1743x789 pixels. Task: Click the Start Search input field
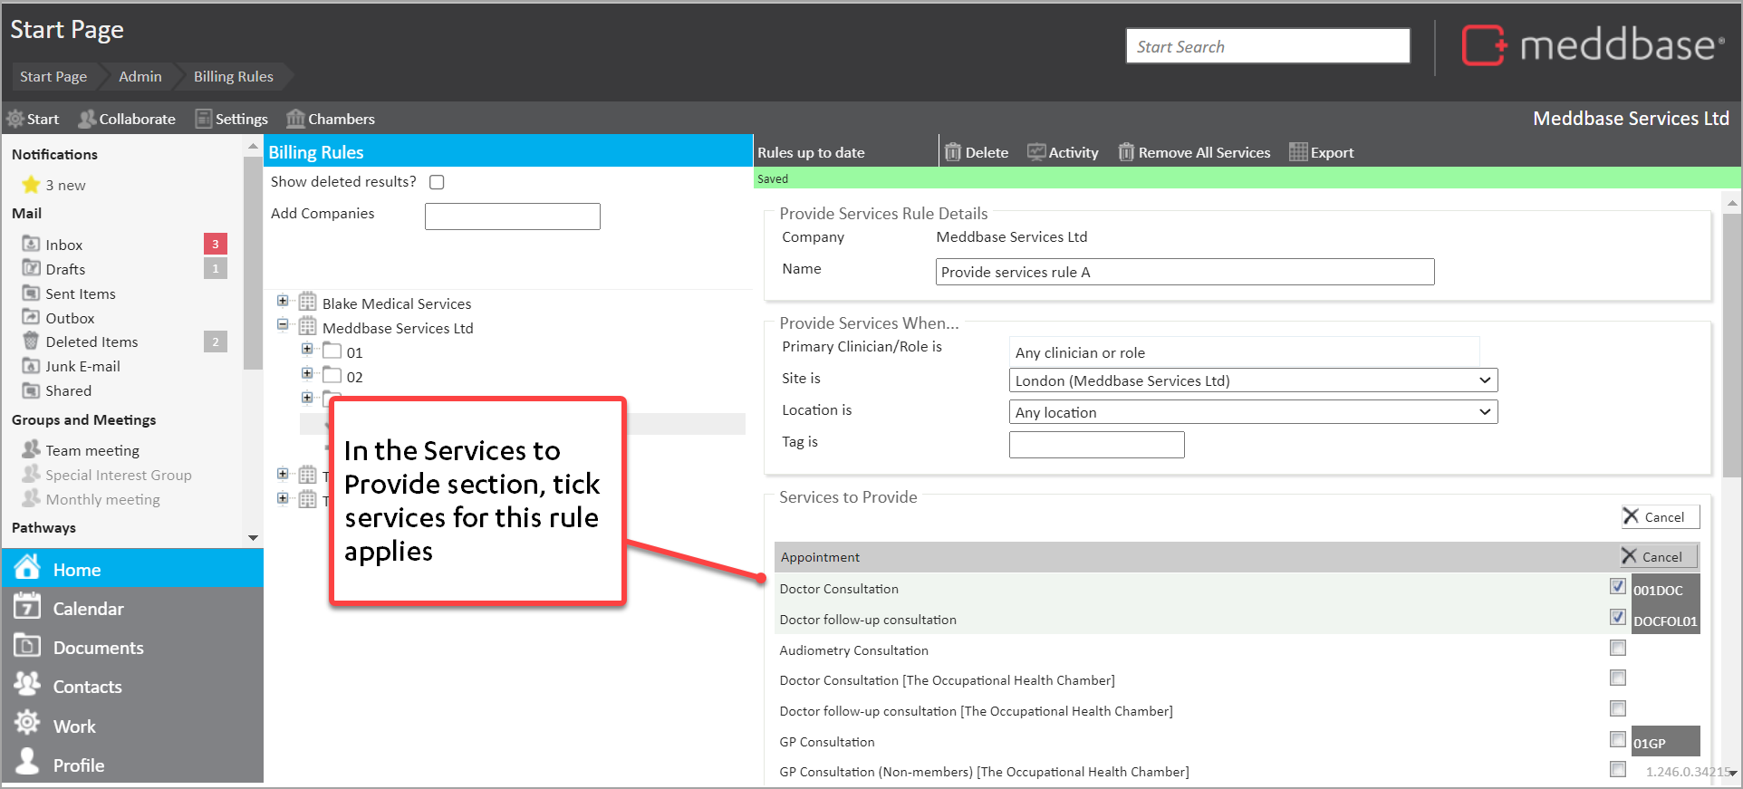click(x=1266, y=46)
